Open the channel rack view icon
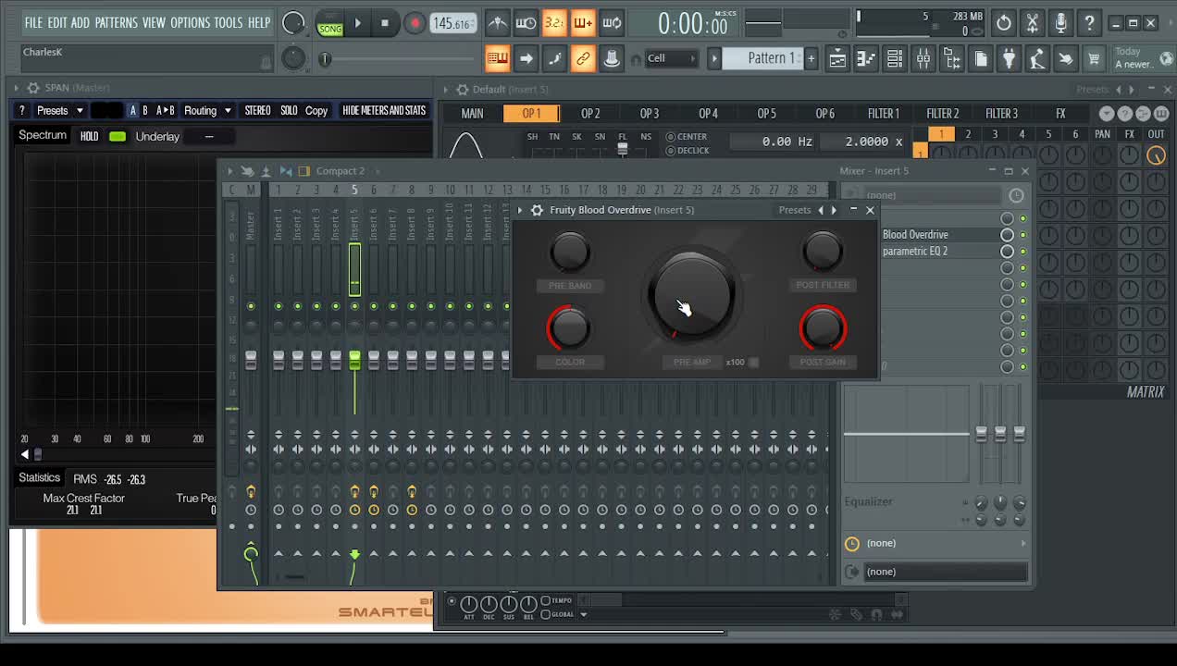Image resolution: width=1177 pixels, height=666 pixels. coord(895,59)
